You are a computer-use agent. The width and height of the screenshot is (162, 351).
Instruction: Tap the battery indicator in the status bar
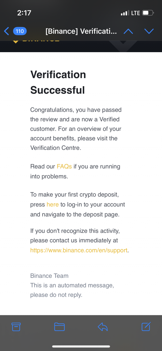tap(148, 13)
